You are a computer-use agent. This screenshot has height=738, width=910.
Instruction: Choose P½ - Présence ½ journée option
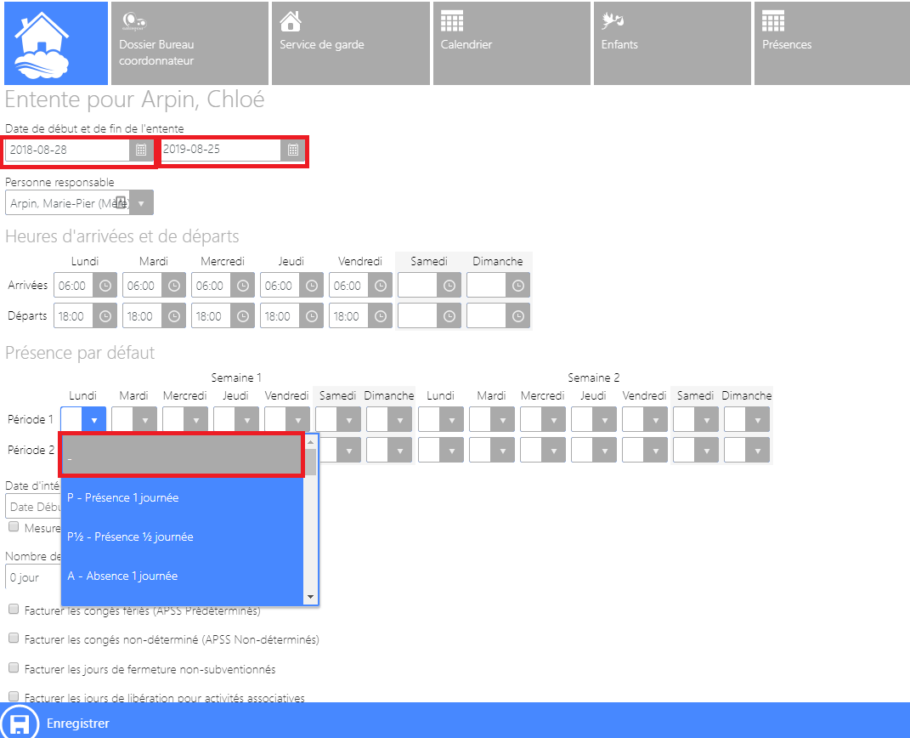(182, 537)
